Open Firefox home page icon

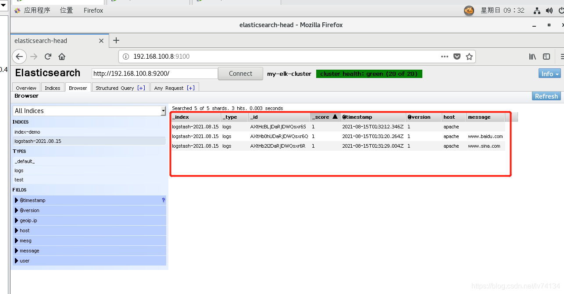coord(62,57)
